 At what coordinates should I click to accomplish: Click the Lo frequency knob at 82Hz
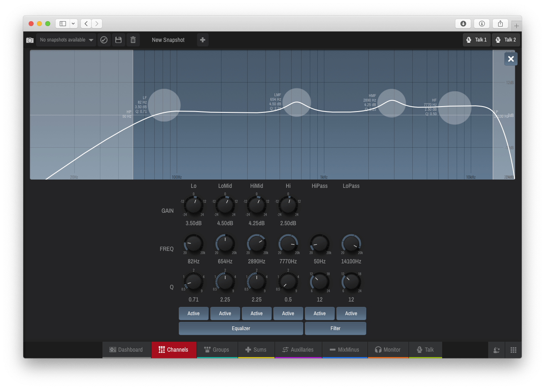tap(194, 243)
